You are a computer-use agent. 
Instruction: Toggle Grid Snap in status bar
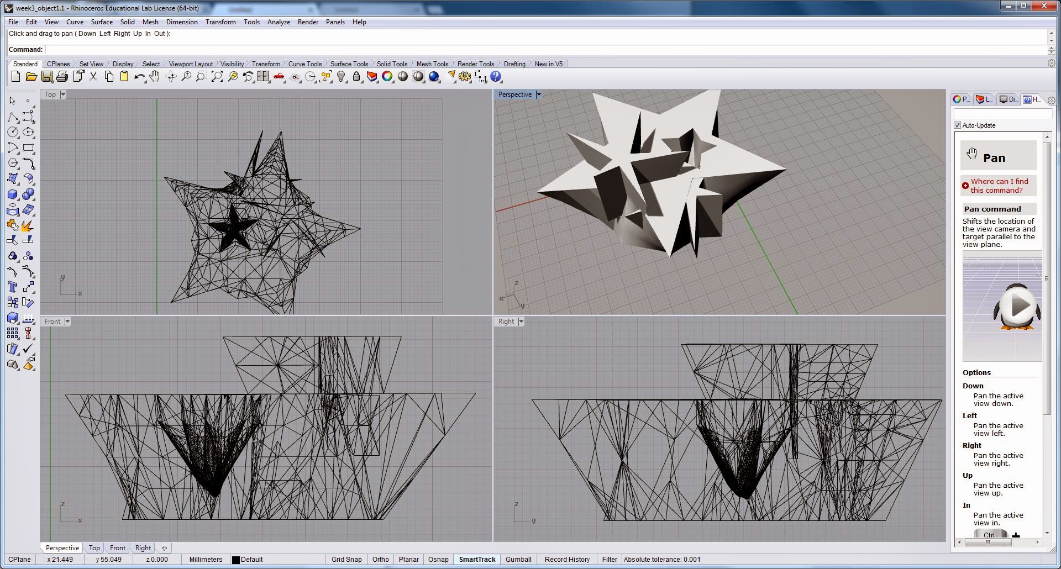click(346, 559)
